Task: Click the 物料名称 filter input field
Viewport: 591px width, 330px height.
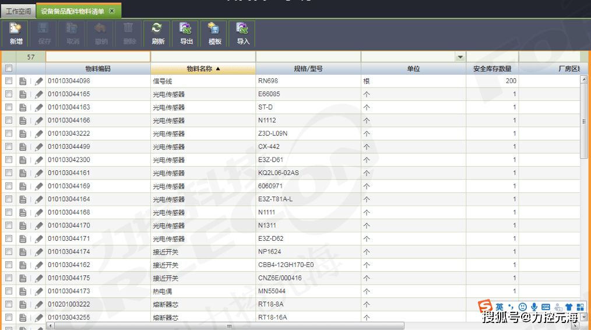Action: 203,57
